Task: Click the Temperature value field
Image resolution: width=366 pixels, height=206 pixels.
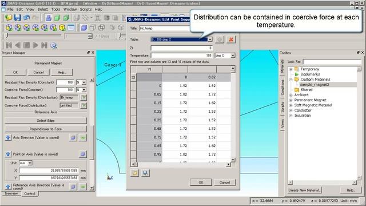Action: click(x=182, y=56)
